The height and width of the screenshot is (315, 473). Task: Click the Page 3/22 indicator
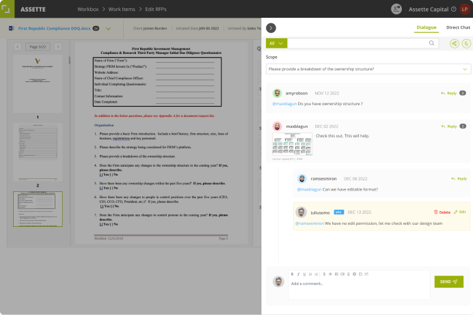coord(38,46)
